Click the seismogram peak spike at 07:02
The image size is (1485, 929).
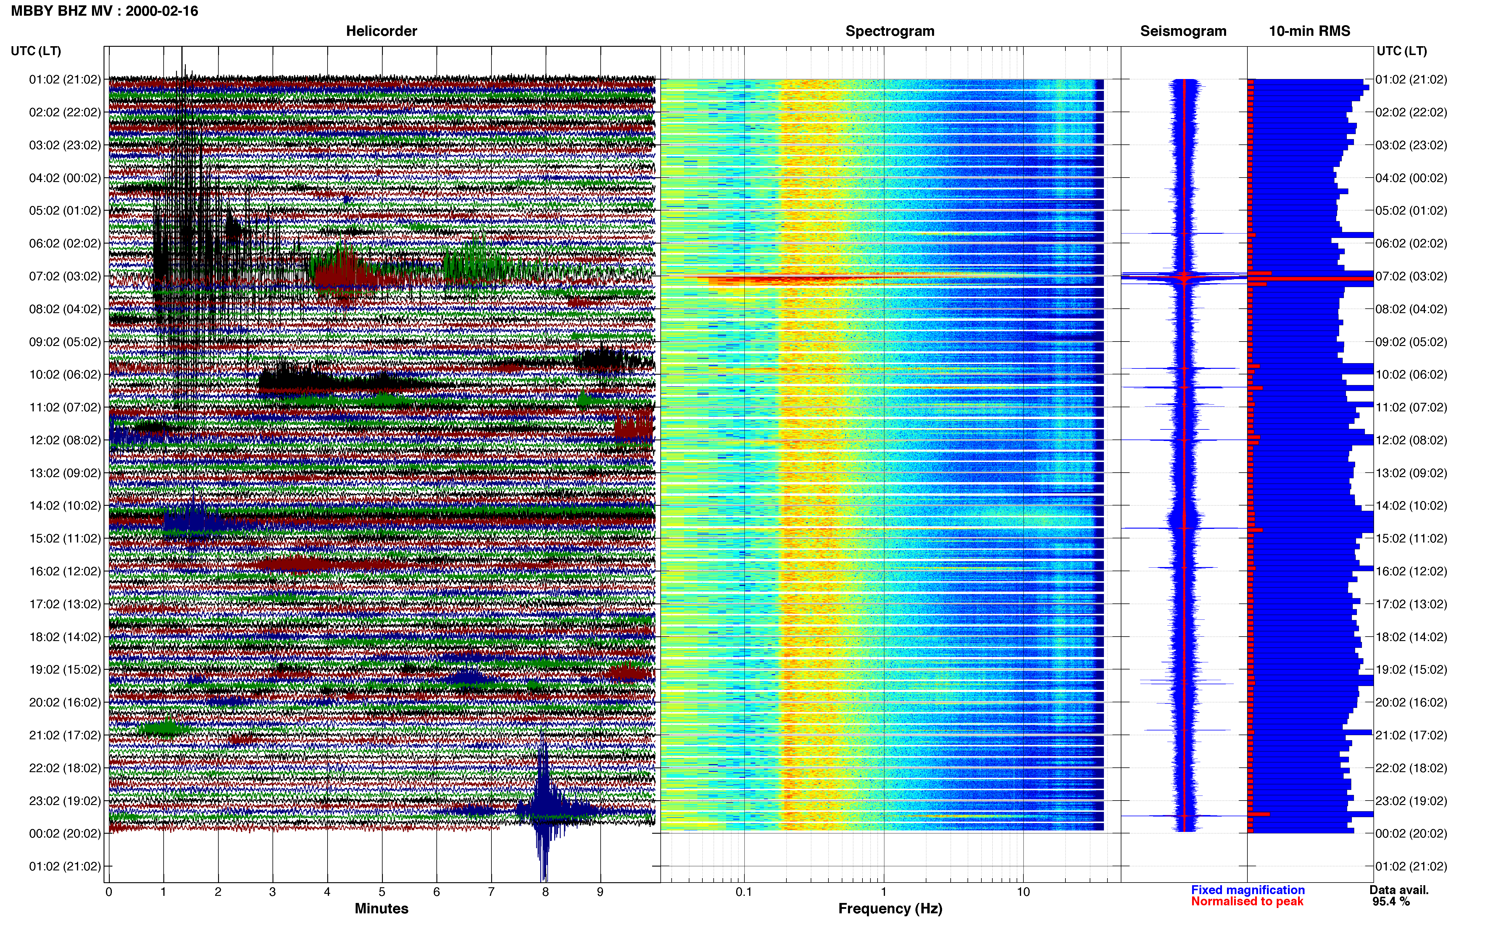pos(1184,278)
